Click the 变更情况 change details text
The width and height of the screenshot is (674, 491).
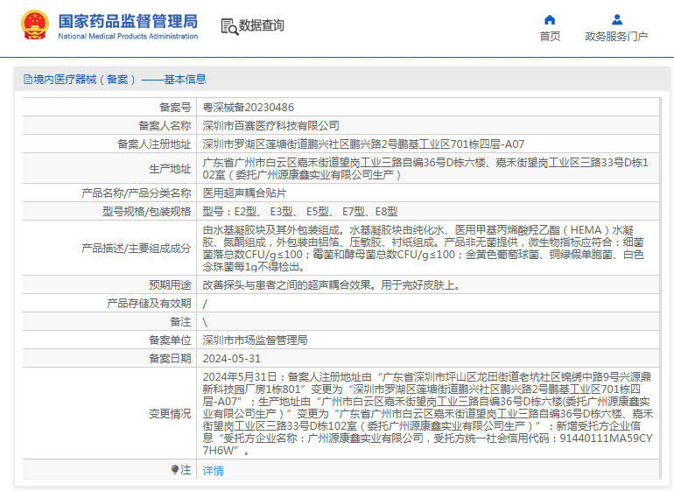click(428, 414)
